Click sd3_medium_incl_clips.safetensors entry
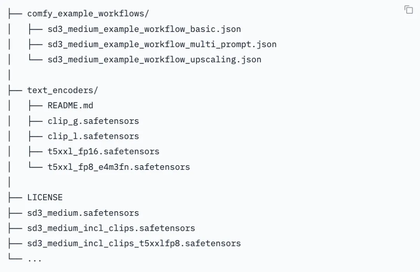This screenshot has height=272, width=420. coord(111,228)
